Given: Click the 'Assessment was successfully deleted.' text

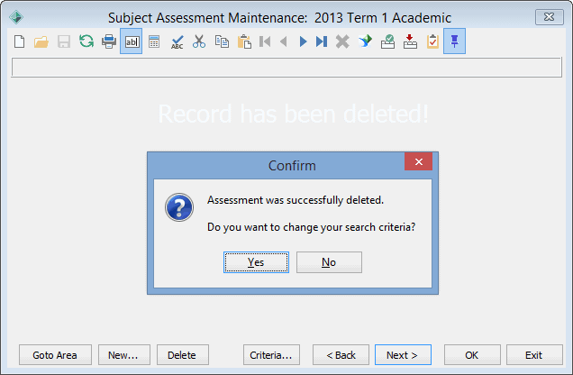Looking at the screenshot, I should coord(296,200).
